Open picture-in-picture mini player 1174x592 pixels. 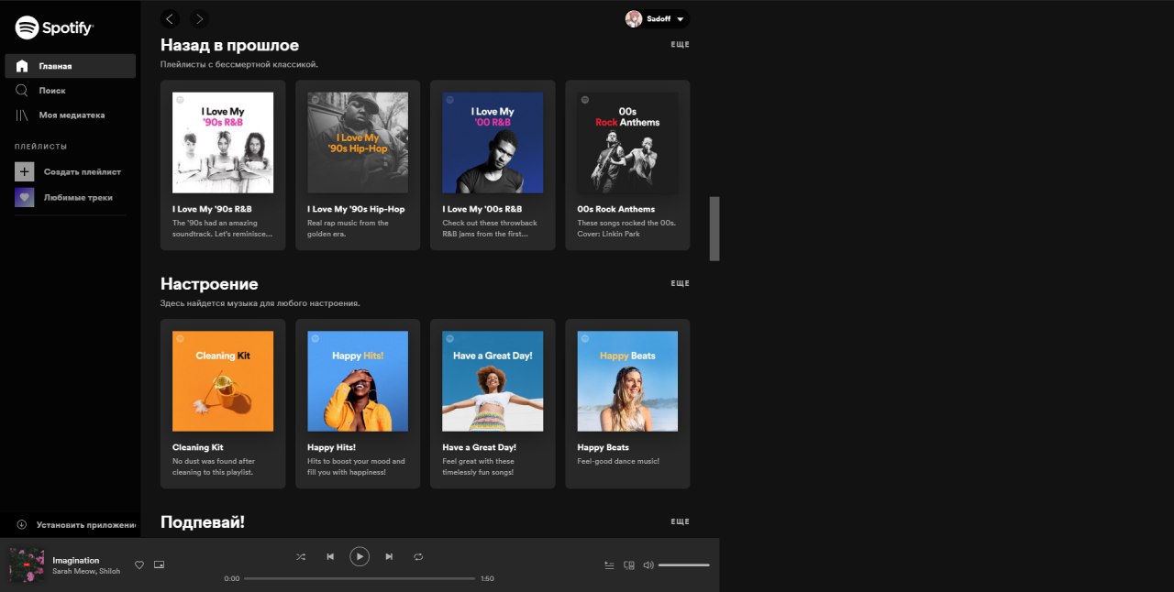tap(159, 565)
